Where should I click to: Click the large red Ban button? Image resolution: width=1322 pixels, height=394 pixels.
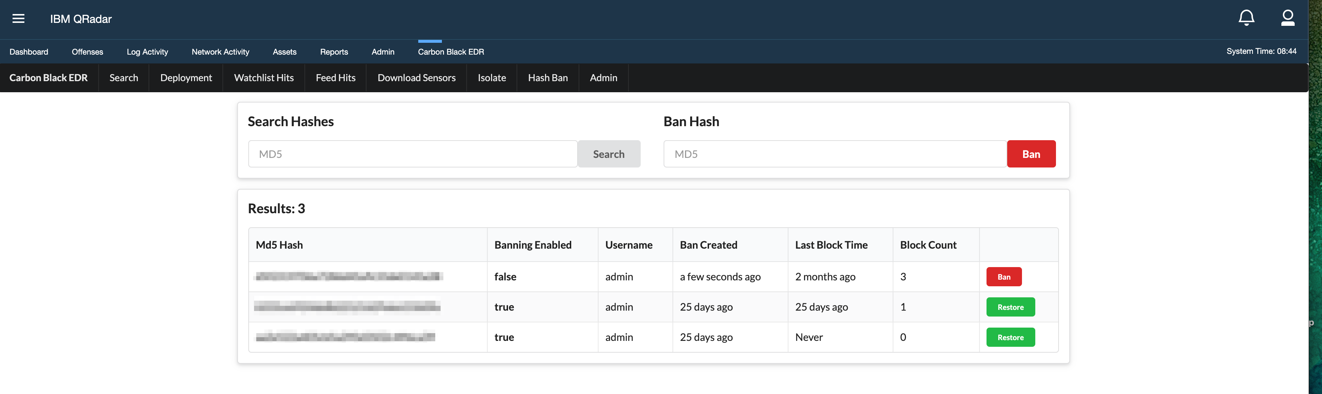pos(1030,154)
